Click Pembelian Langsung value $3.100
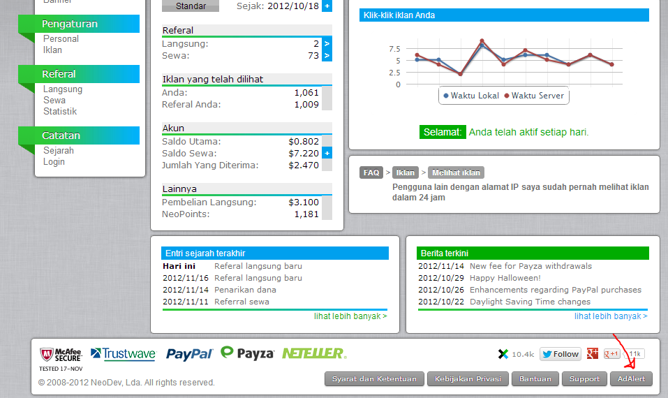This screenshot has width=668, height=398. (x=304, y=202)
